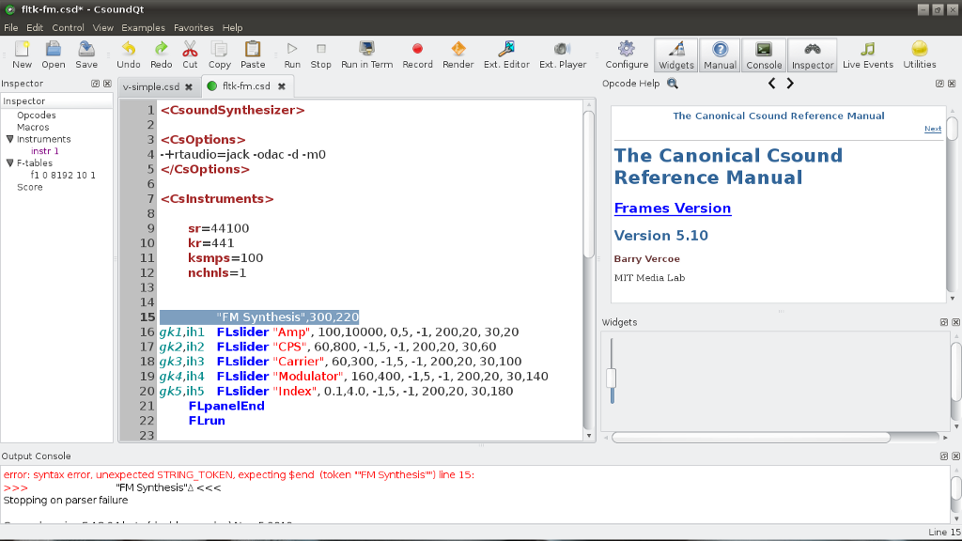This screenshot has width=962, height=541.
Task: Click Run in Term icon
Action: pyautogui.click(x=366, y=54)
